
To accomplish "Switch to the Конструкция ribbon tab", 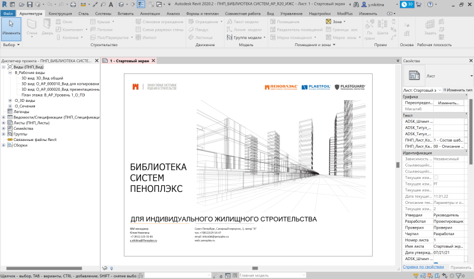I will pos(60,14).
